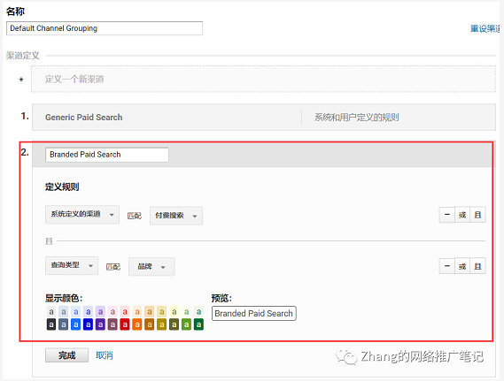This screenshot has height=381, width=504.
Task: Select the bright blue solid color swatch
Action: pyautogui.click(x=76, y=324)
